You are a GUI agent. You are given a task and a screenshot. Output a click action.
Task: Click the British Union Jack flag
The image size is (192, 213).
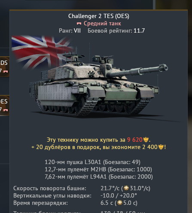point(42,52)
